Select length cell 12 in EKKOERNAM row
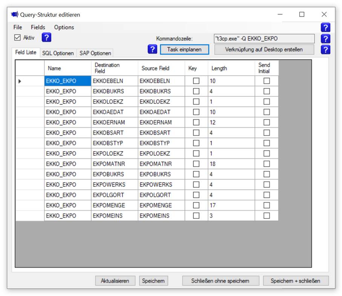The image size is (342, 296). pos(232,122)
